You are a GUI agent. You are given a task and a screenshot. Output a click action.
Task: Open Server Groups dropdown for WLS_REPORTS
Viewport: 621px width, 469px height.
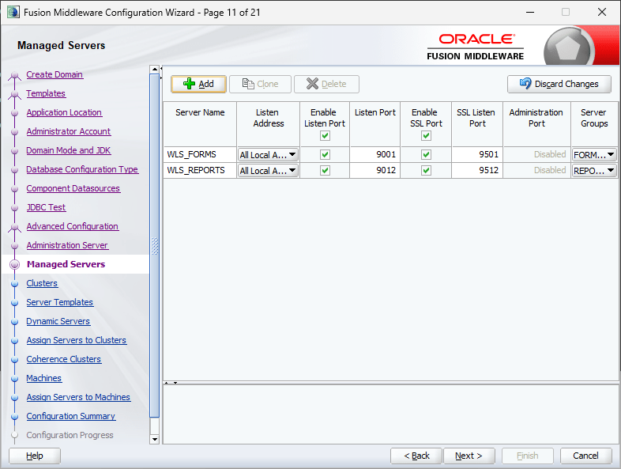pyautogui.click(x=594, y=171)
